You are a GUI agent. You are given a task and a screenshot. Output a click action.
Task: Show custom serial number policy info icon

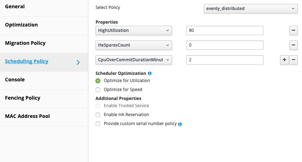click(180, 124)
